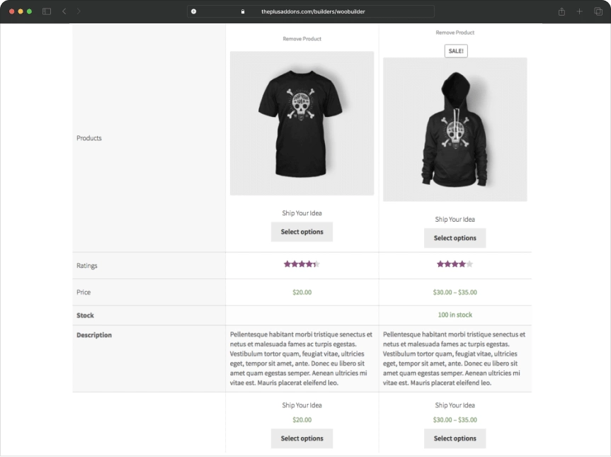Image resolution: width=611 pixels, height=457 pixels.
Task: Click the skull t-shirt product image
Action: pyautogui.click(x=302, y=123)
